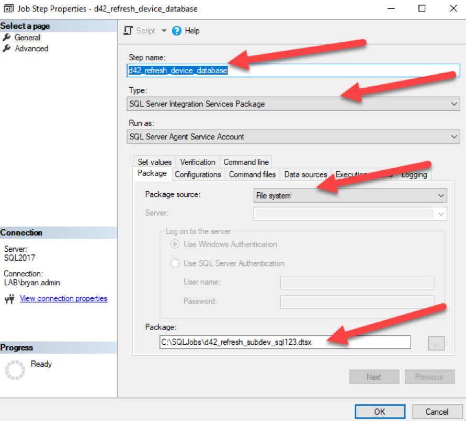Screen dimensions: 466x421
Task: Select the General page wrench icon
Action: pyautogui.click(x=7, y=38)
